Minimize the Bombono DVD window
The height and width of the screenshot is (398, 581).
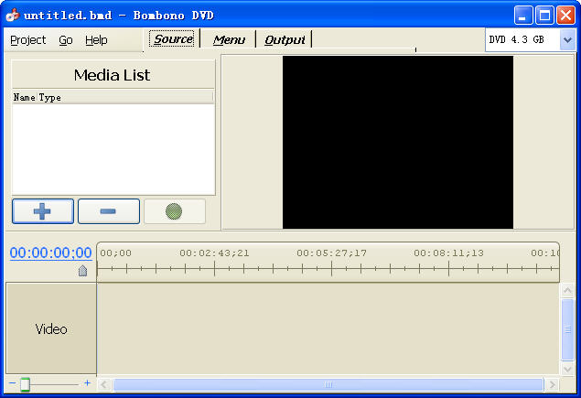(x=523, y=16)
